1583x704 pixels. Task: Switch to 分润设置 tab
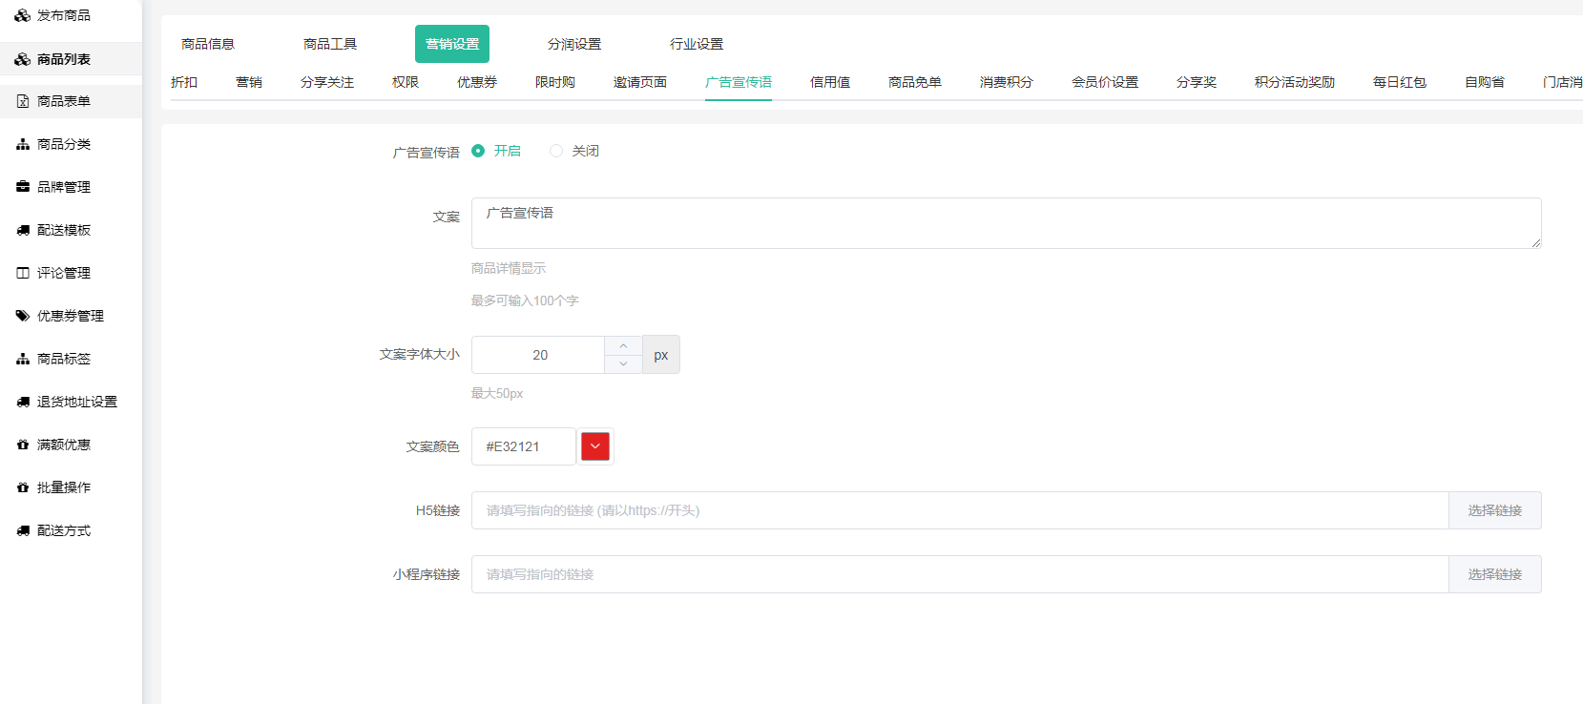(x=574, y=44)
